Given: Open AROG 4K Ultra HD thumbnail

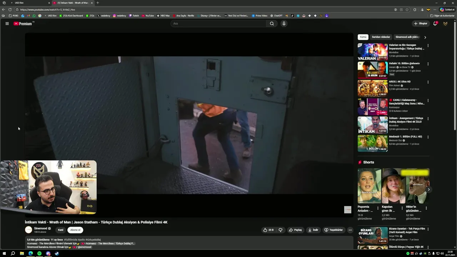Looking at the screenshot, I should coord(372,88).
